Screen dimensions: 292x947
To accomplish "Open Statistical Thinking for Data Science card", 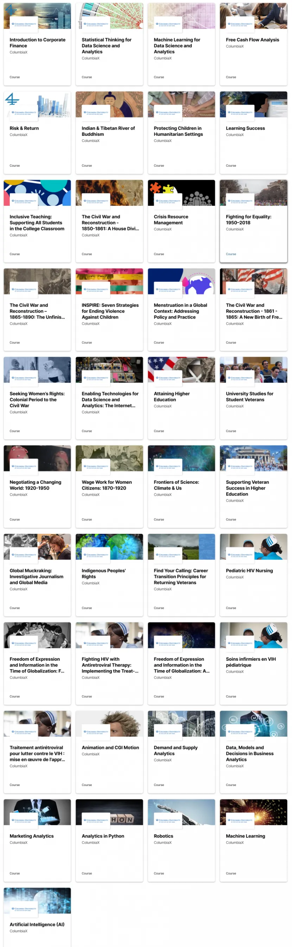I will click(109, 44).
